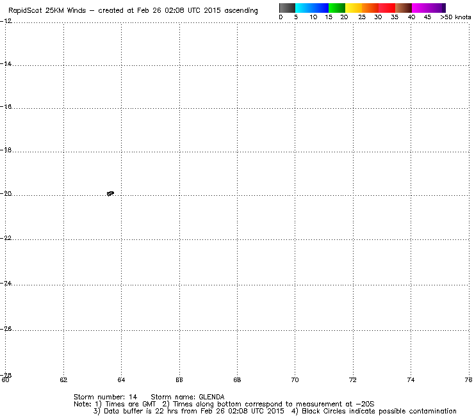Click the latitude label -24 on the axis

[x=6, y=284]
